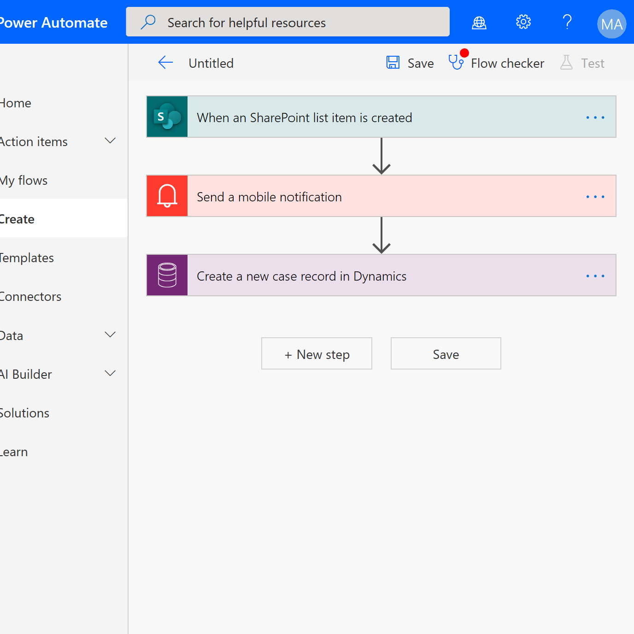The image size is (634, 634).
Task: Open the settings gear icon
Action: 523,22
